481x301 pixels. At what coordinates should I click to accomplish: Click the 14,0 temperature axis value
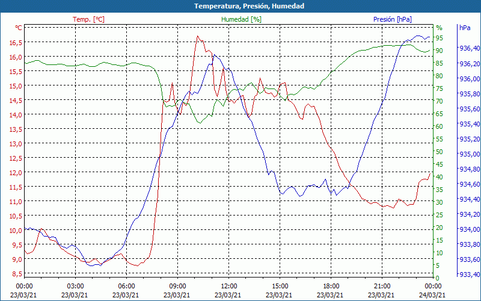tap(16, 114)
